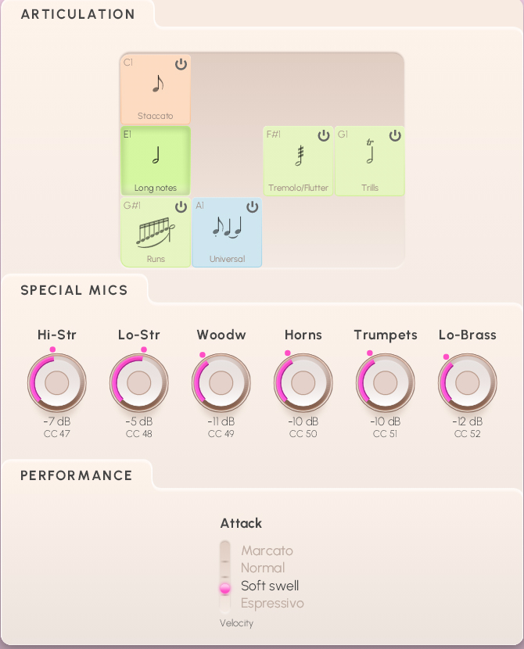Toggle the Tremolo/Flutter power button

click(x=324, y=136)
